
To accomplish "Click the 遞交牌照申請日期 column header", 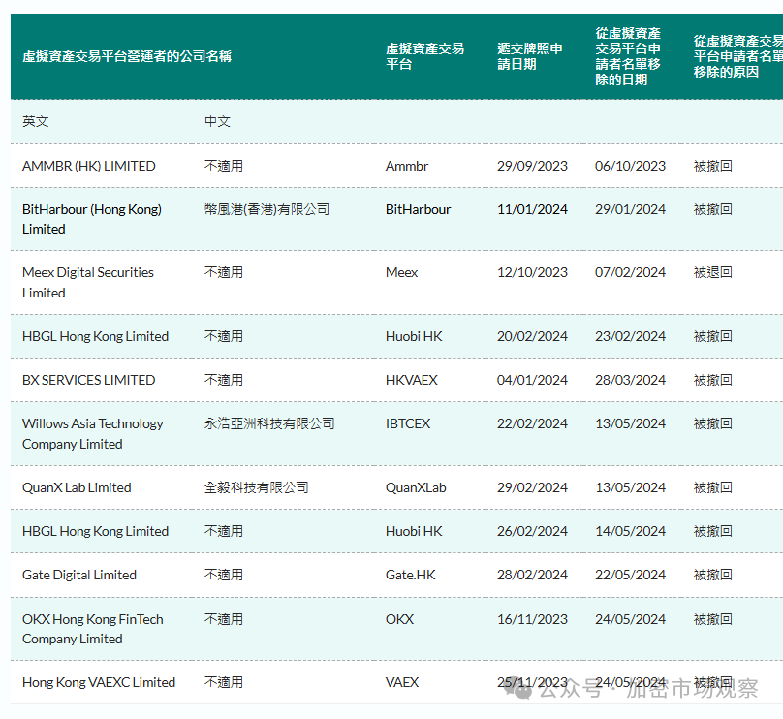I will [x=530, y=56].
